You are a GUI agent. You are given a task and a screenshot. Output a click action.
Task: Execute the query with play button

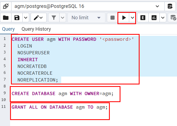(x=124, y=18)
